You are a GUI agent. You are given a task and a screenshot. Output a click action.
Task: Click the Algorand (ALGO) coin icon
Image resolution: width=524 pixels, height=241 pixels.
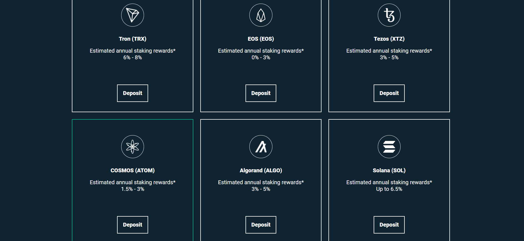point(261,147)
